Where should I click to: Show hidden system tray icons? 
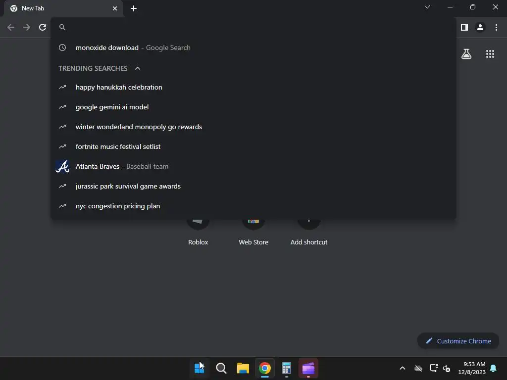coord(403,368)
